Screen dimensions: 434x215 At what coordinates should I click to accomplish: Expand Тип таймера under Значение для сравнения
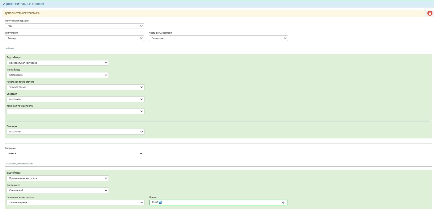coord(57,190)
